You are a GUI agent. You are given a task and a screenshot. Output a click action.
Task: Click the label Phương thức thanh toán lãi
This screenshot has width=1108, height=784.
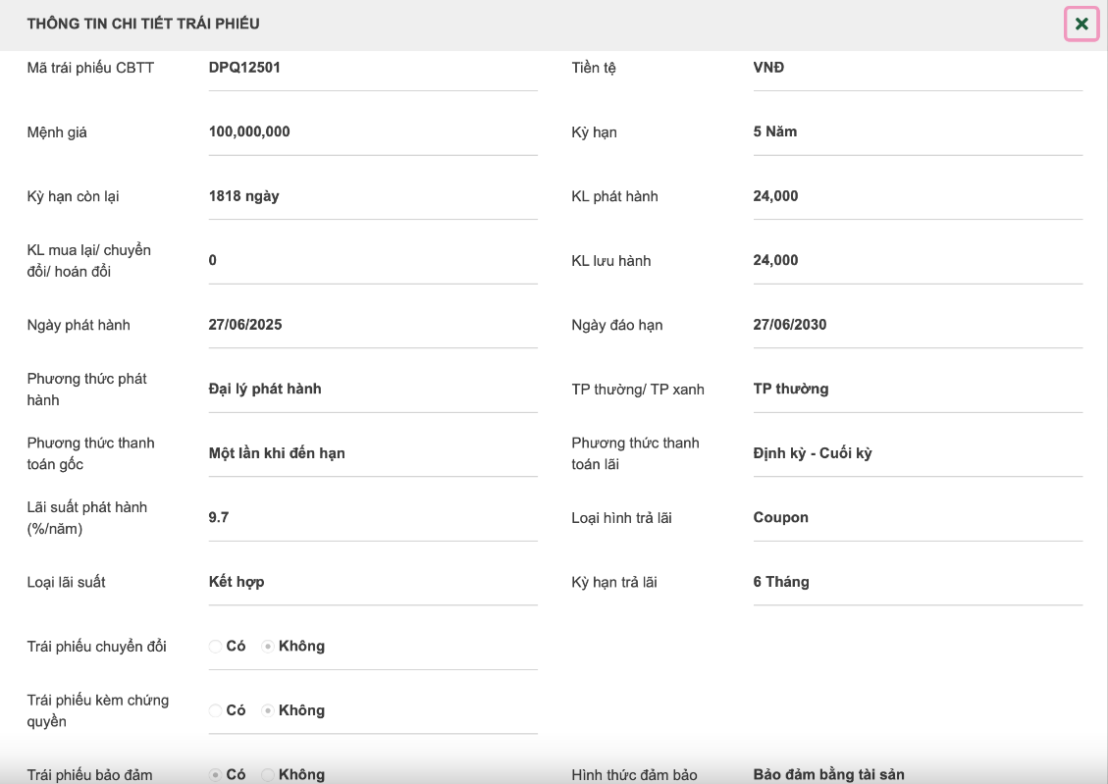click(635, 453)
